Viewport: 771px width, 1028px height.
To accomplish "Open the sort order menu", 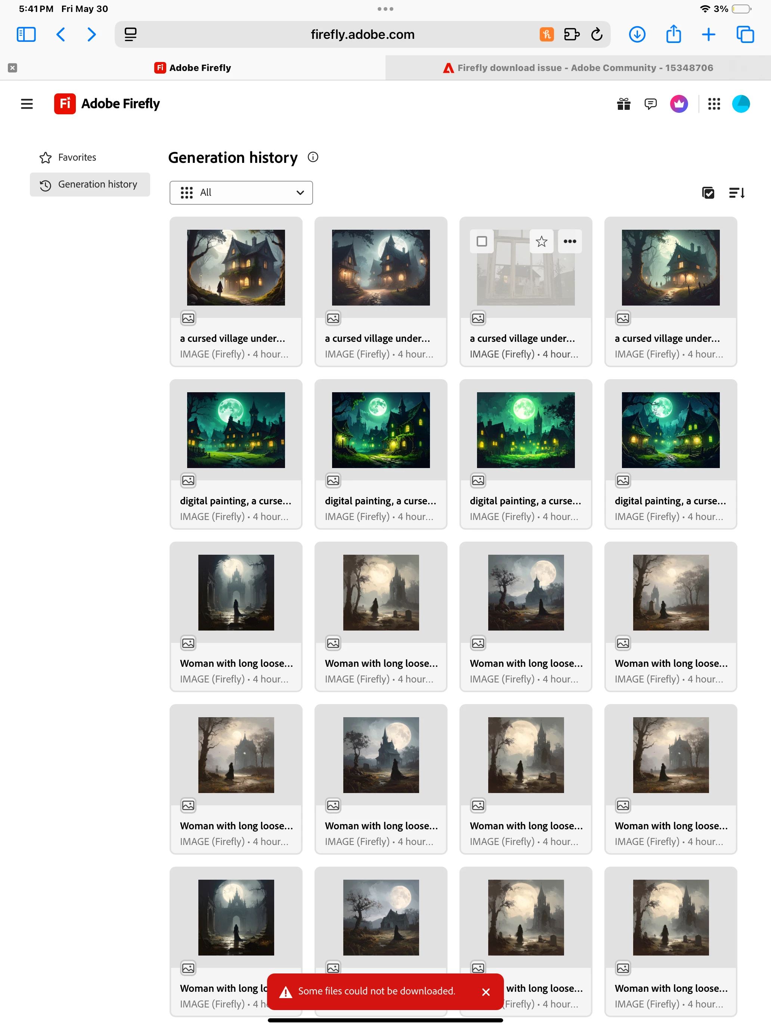I will 737,193.
